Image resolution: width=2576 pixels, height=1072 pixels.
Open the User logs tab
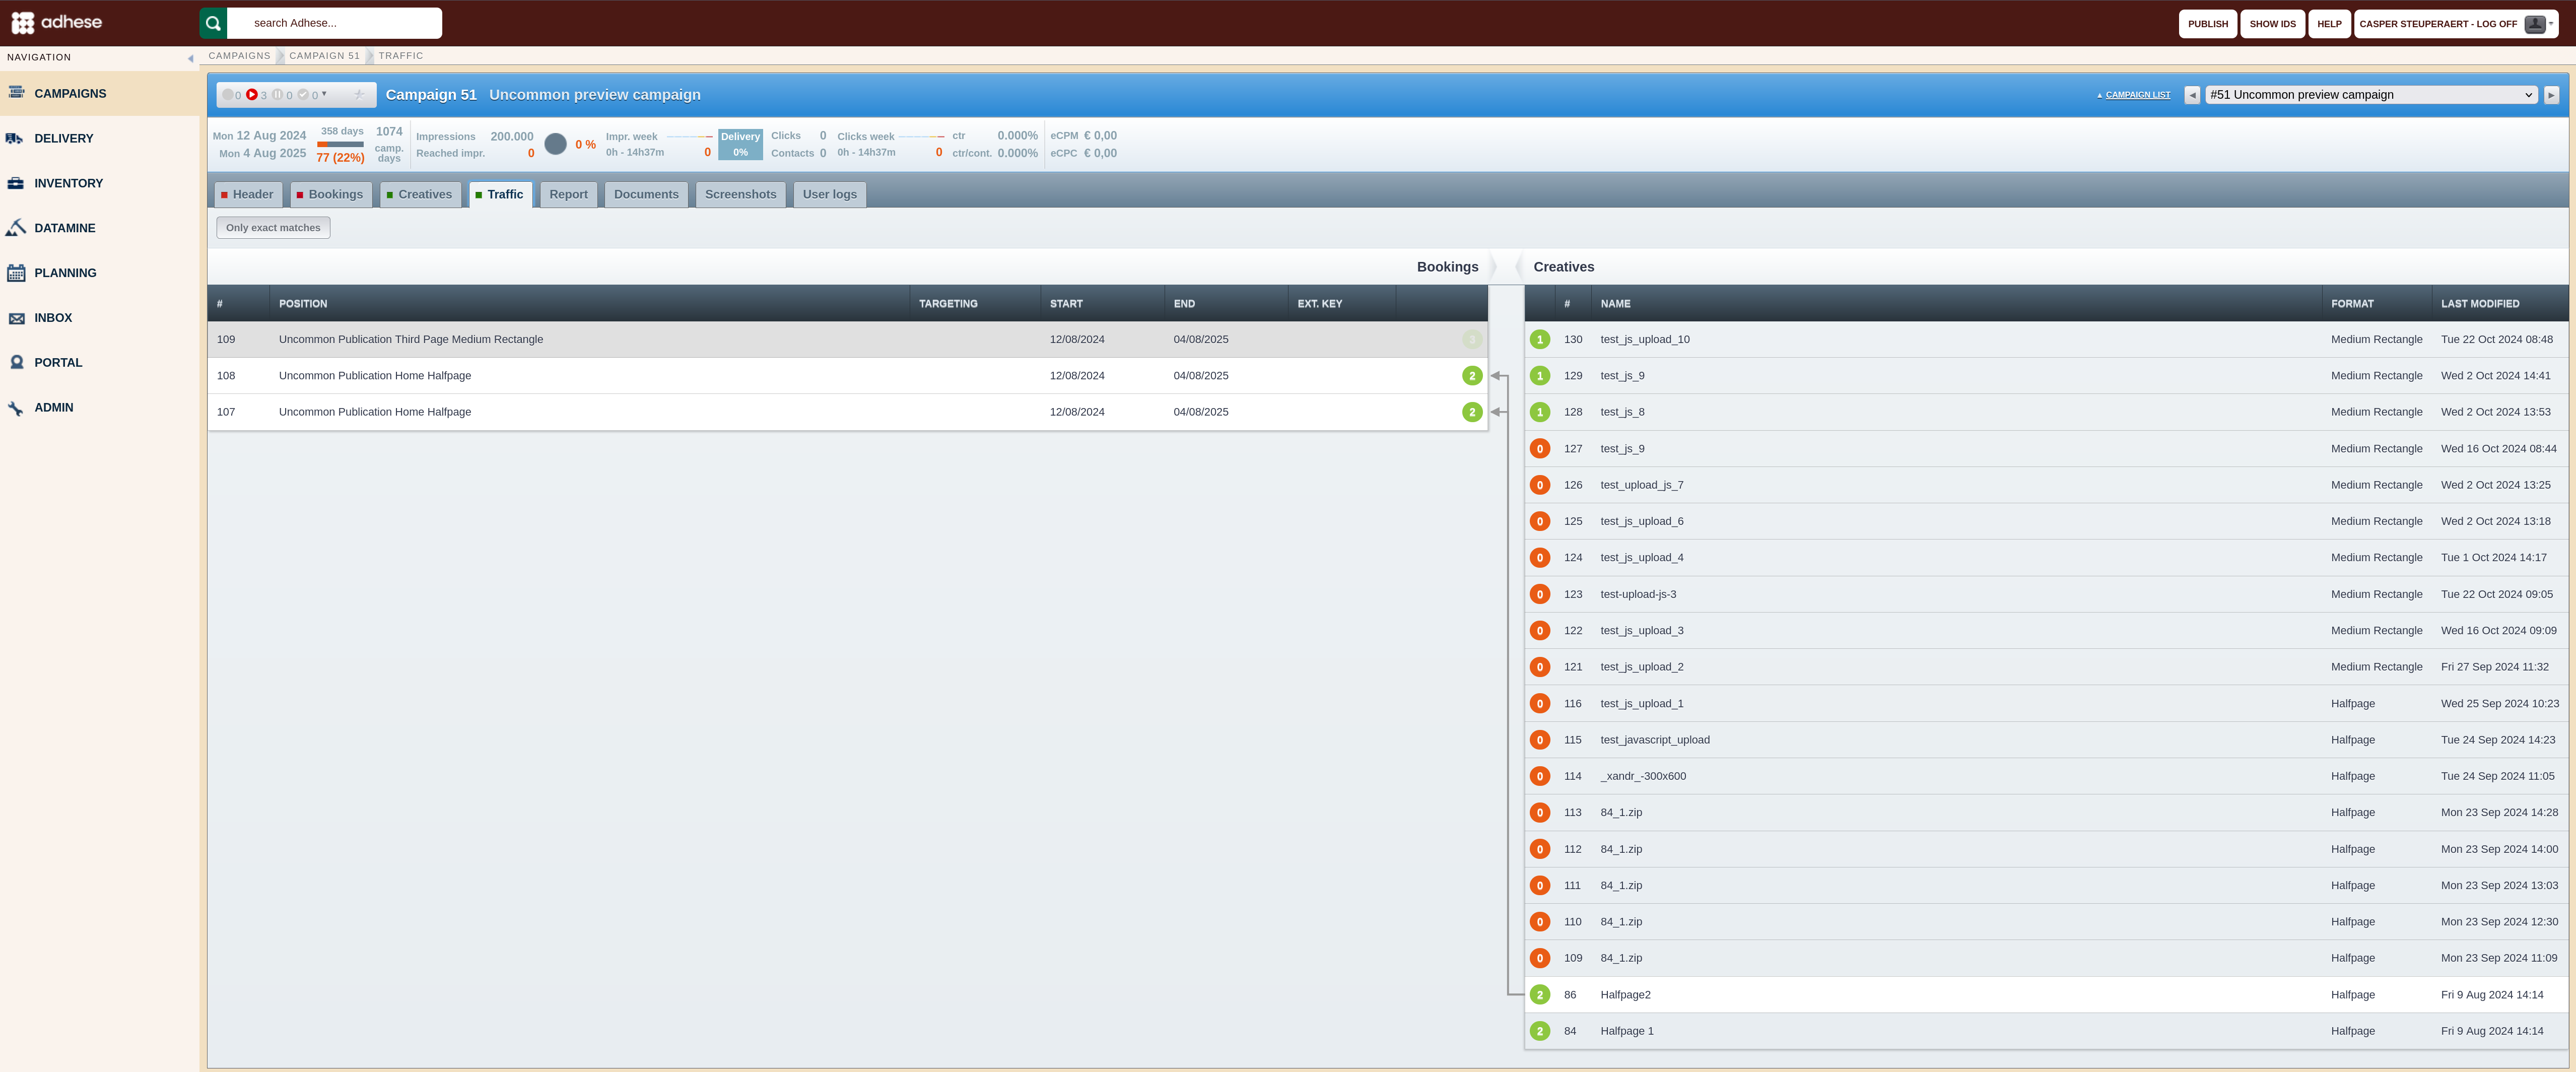[829, 195]
